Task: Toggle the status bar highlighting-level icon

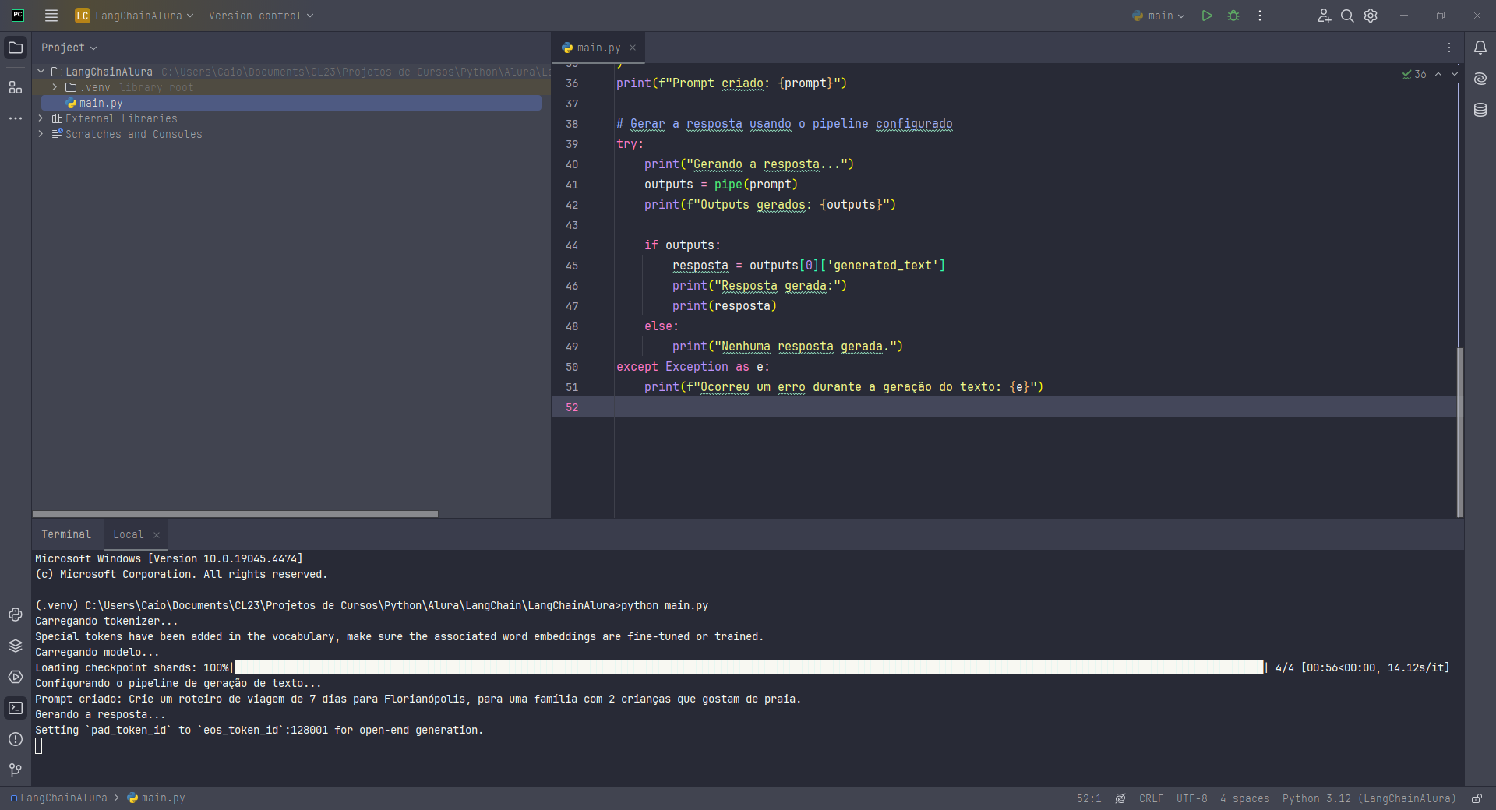Action: [x=1120, y=798]
